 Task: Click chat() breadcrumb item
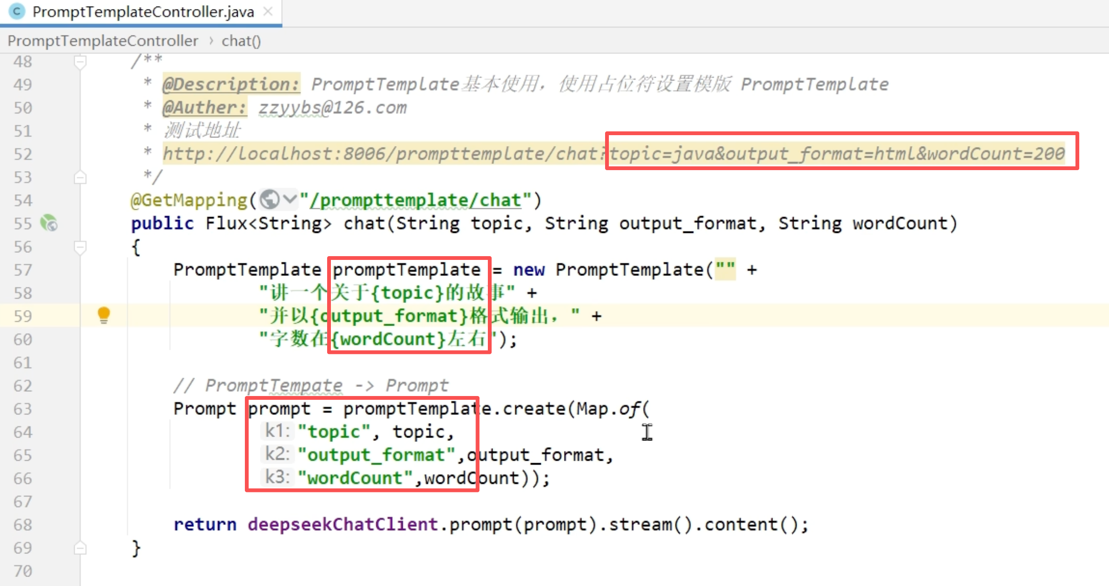(x=241, y=41)
